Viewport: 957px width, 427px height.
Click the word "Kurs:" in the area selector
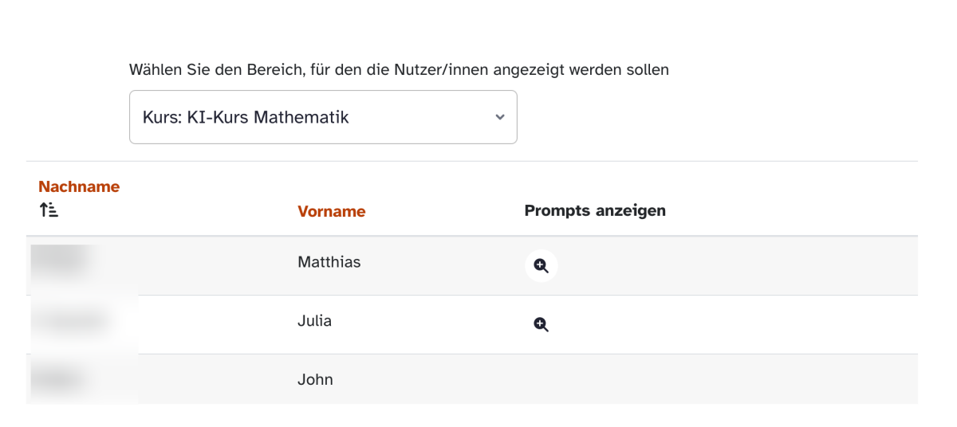[x=162, y=118]
